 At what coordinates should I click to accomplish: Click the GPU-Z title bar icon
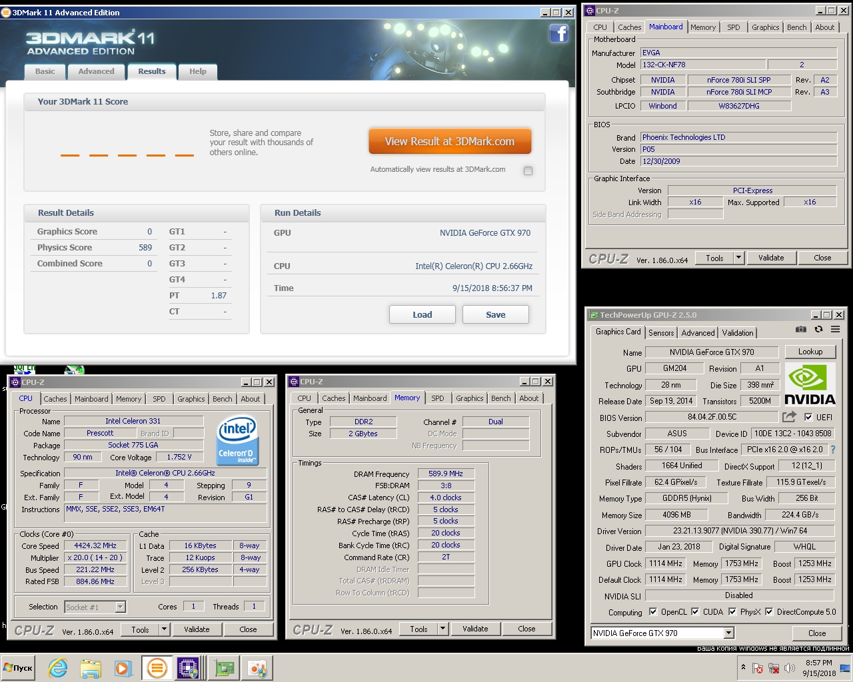pyautogui.click(x=593, y=315)
